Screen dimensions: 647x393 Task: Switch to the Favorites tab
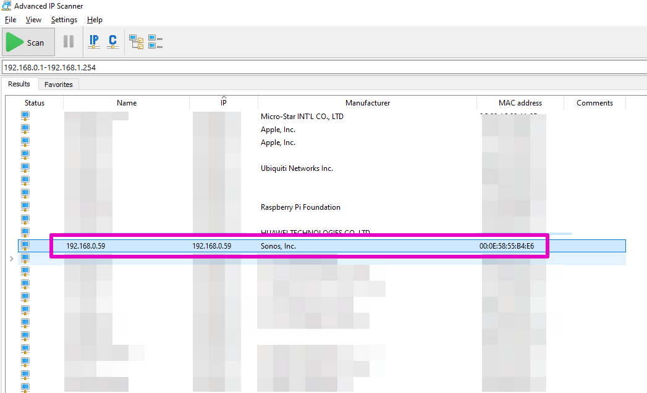(58, 85)
